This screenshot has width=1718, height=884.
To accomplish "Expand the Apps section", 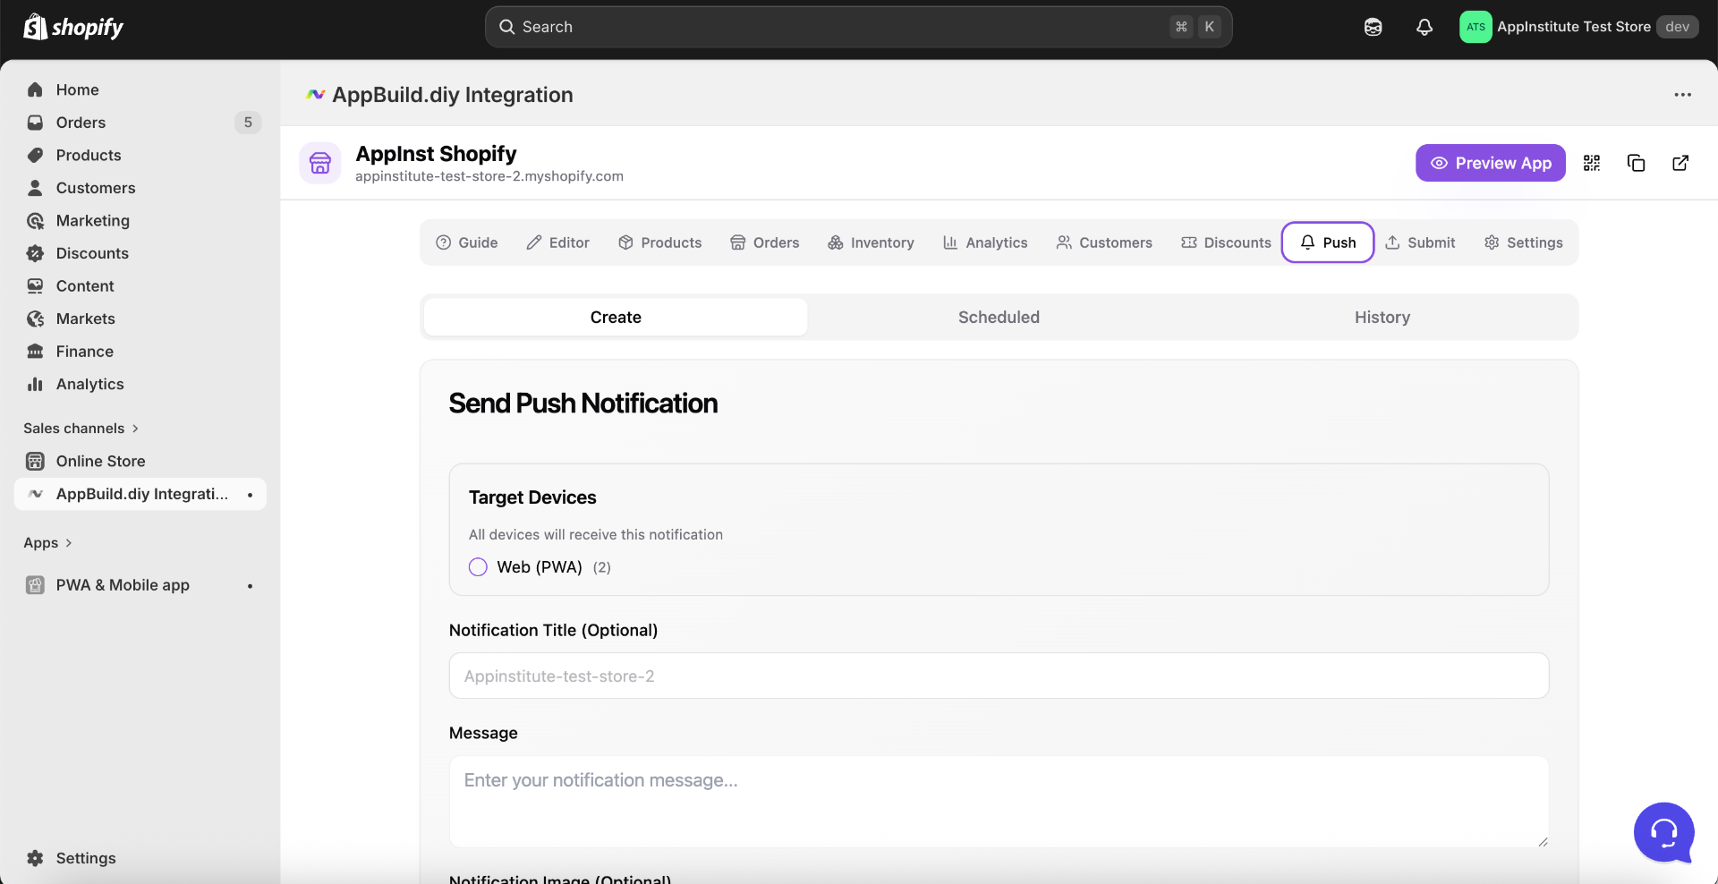I will (x=47, y=543).
